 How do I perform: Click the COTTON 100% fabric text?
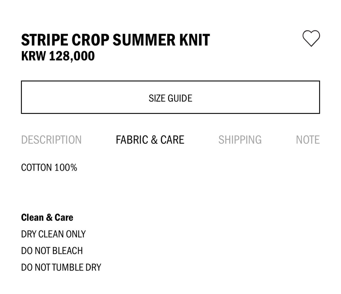point(49,167)
